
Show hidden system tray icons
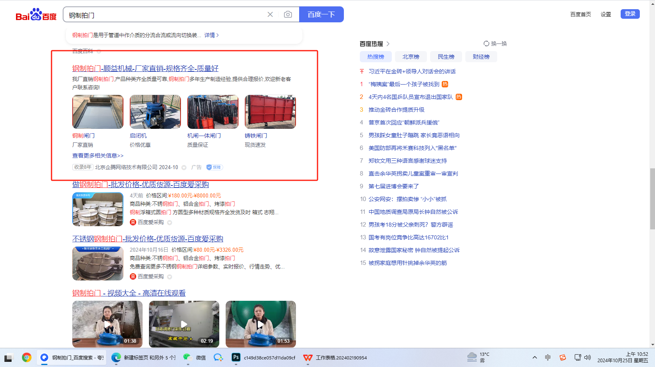[x=535, y=357]
